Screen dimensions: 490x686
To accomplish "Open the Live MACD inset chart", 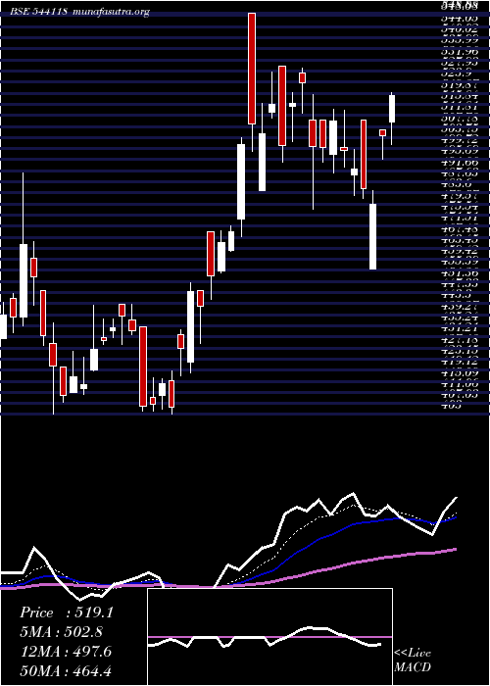I will 269,637.
